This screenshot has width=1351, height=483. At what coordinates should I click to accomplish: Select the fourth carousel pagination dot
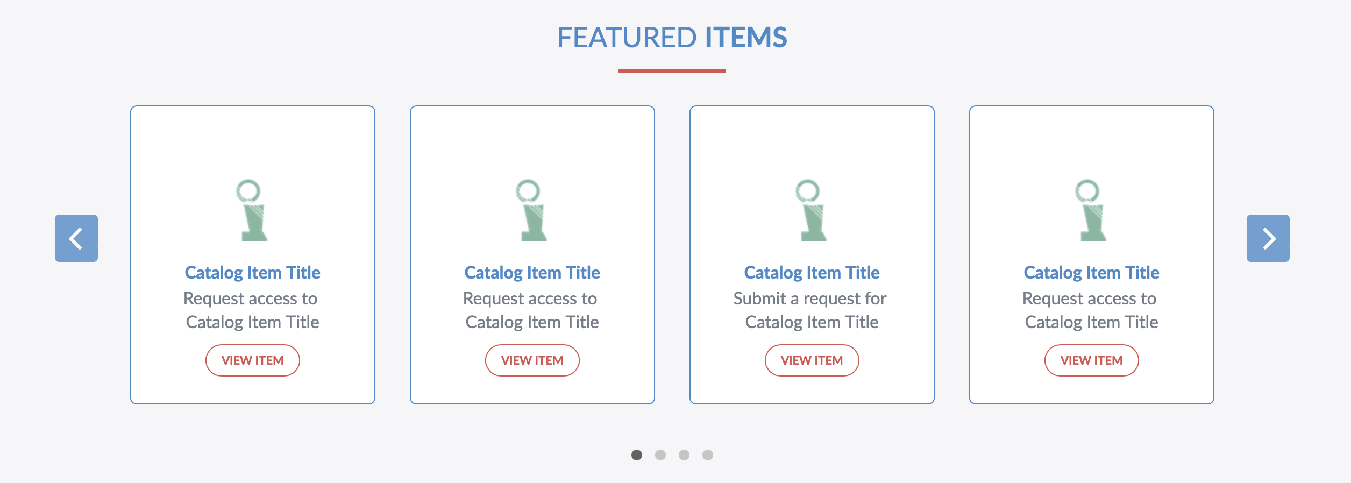(707, 454)
